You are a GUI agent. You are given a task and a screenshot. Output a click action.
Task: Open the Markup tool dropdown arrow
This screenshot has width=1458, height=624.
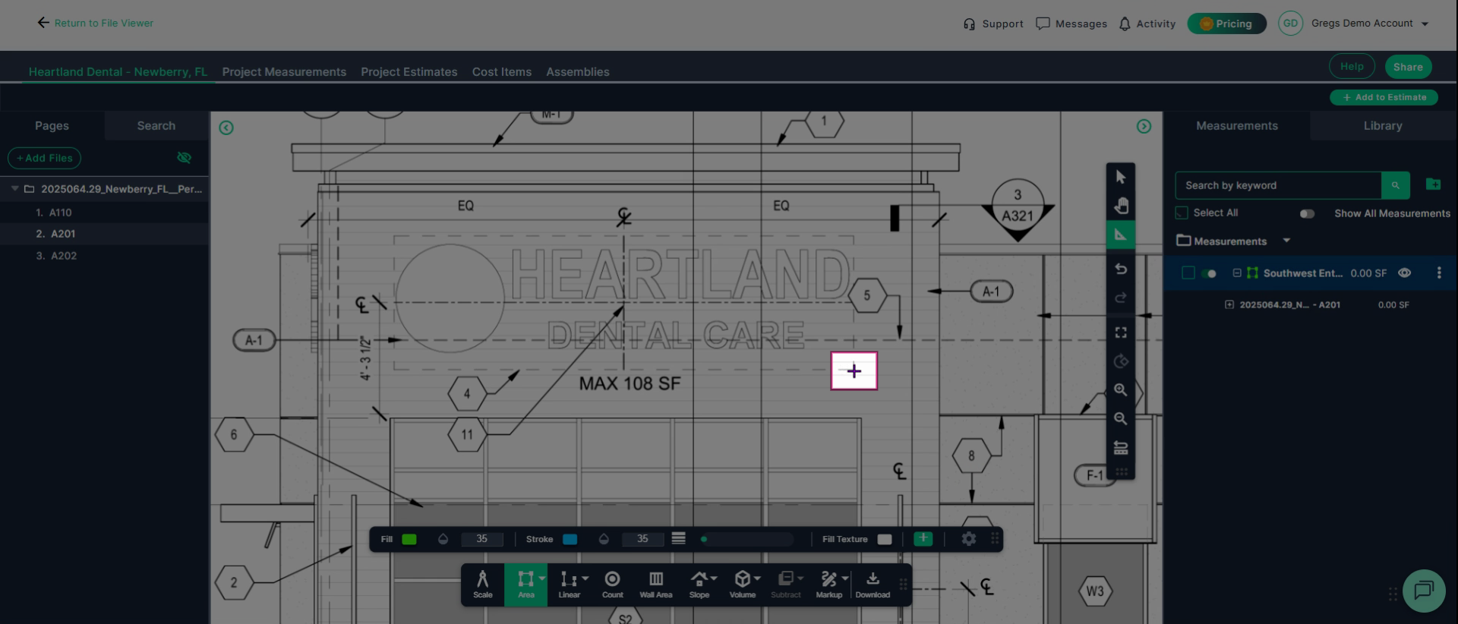(x=845, y=578)
